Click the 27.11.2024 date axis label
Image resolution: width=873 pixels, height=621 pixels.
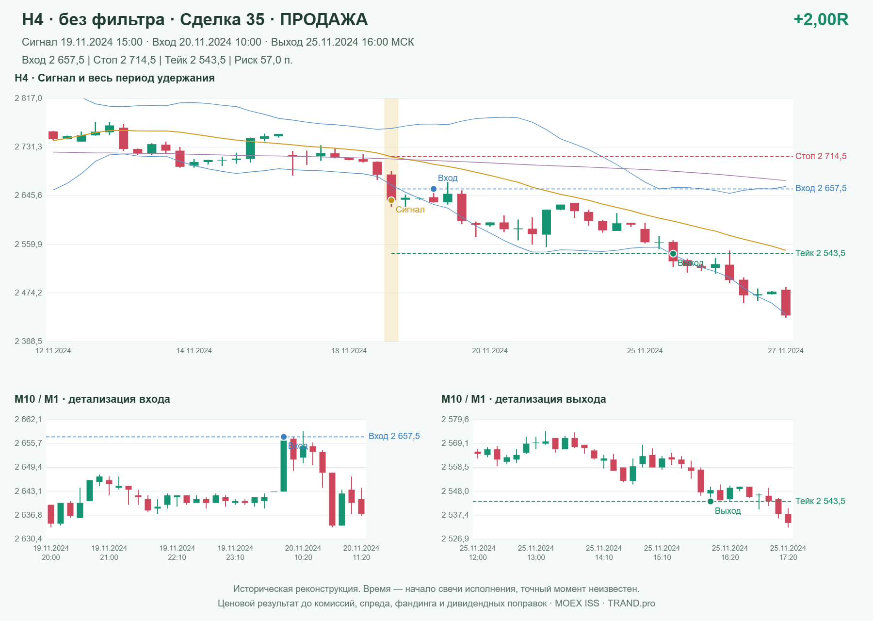pos(785,351)
